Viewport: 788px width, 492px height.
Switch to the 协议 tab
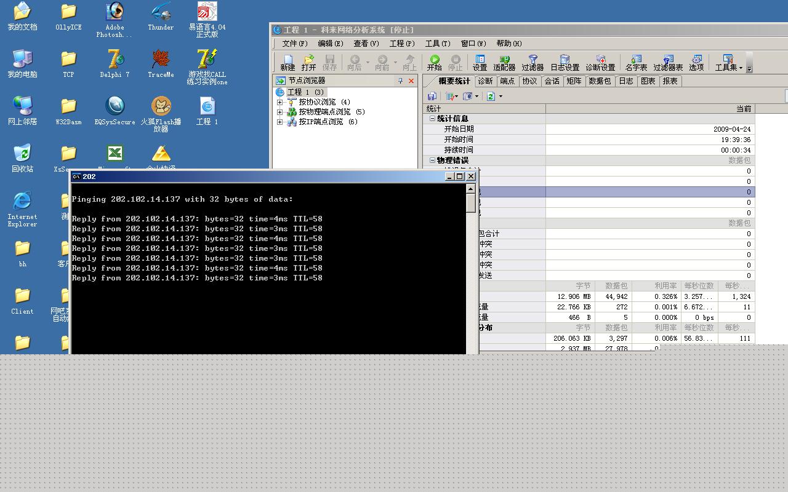pyautogui.click(x=529, y=81)
